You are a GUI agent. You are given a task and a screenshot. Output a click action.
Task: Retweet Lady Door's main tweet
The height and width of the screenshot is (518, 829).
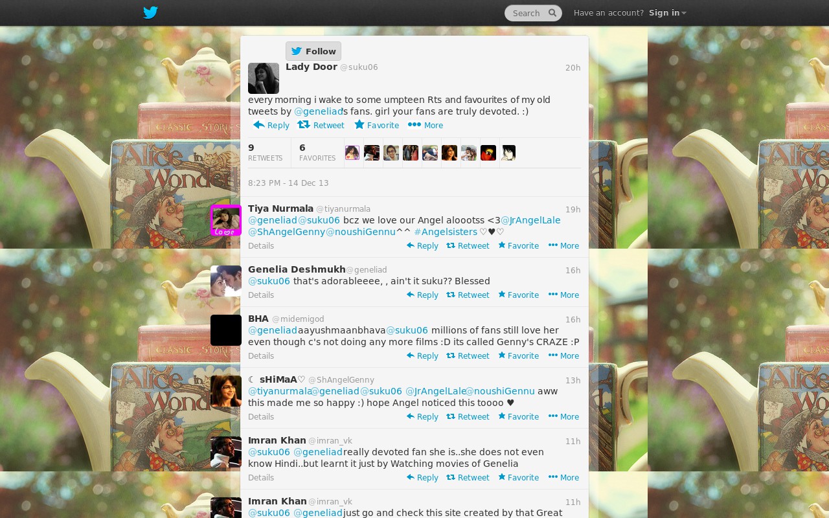321,125
